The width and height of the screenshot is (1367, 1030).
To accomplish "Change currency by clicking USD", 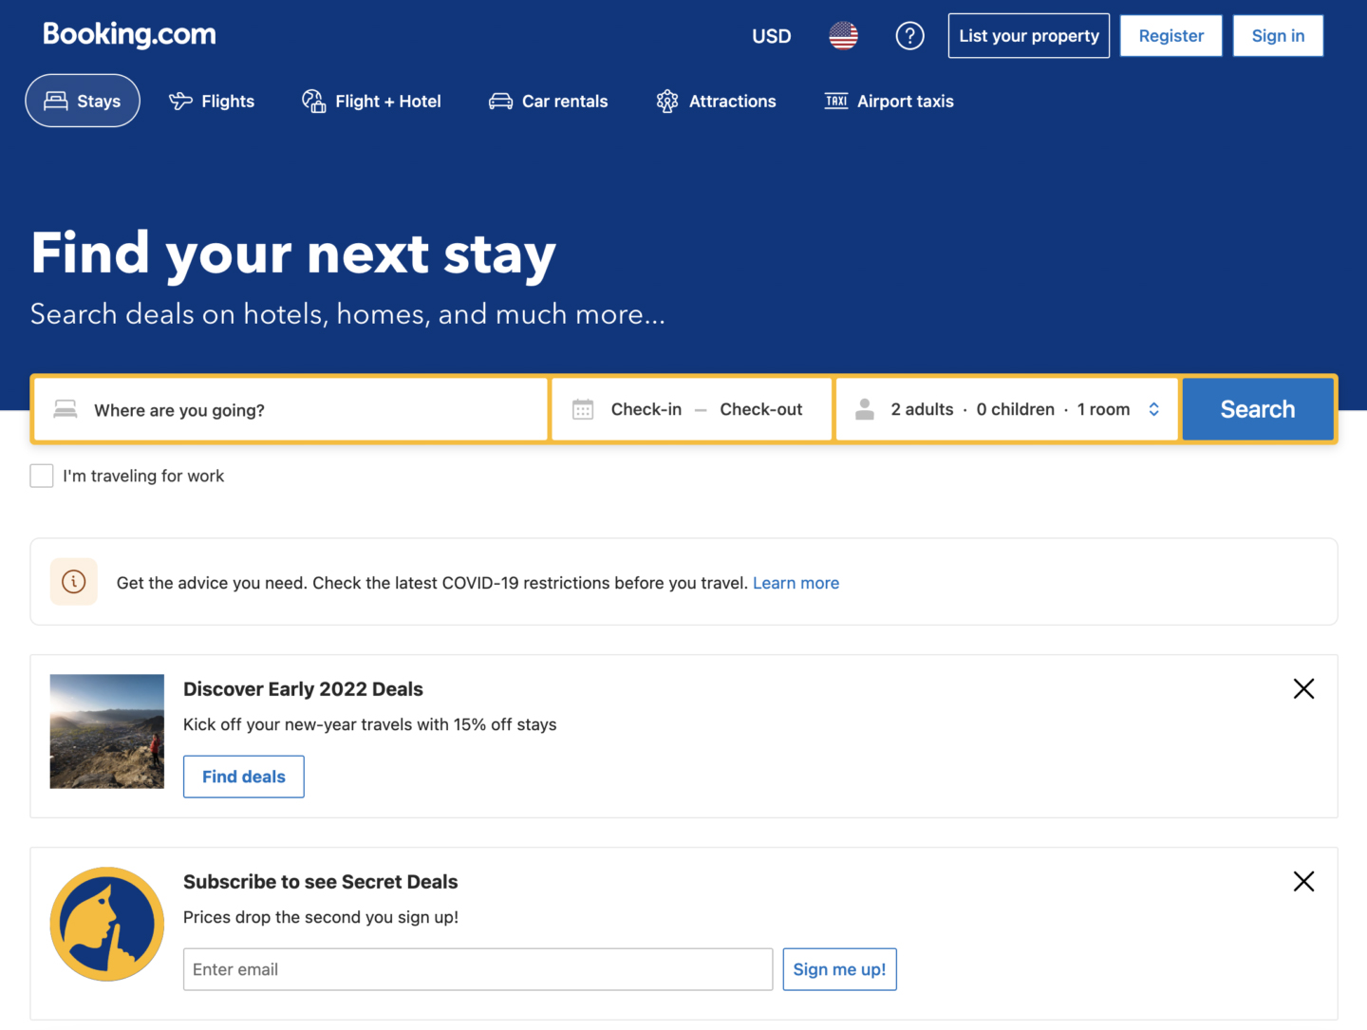I will 771,35.
